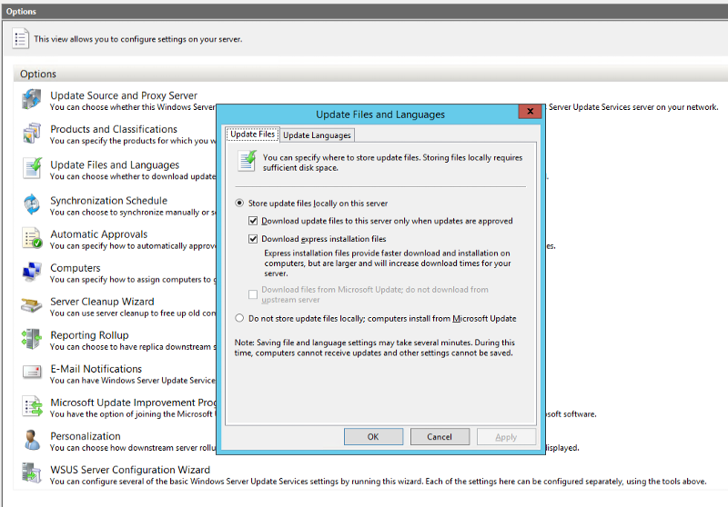Confirm the dialog with the OK button
Viewport: 728px width, 507px height.
(x=373, y=436)
